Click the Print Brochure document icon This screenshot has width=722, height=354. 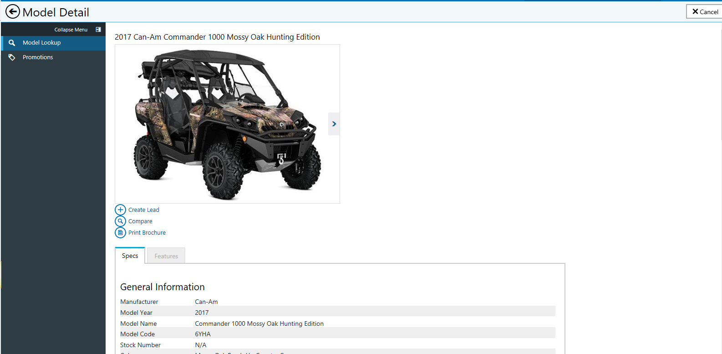(x=120, y=232)
